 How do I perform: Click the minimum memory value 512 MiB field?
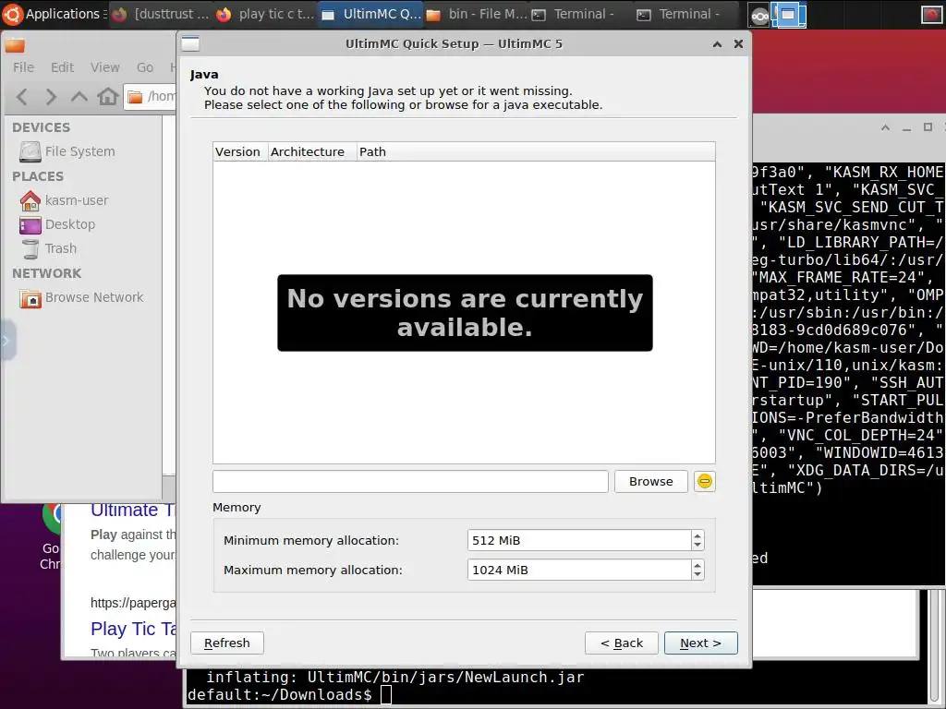coord(579,540)
